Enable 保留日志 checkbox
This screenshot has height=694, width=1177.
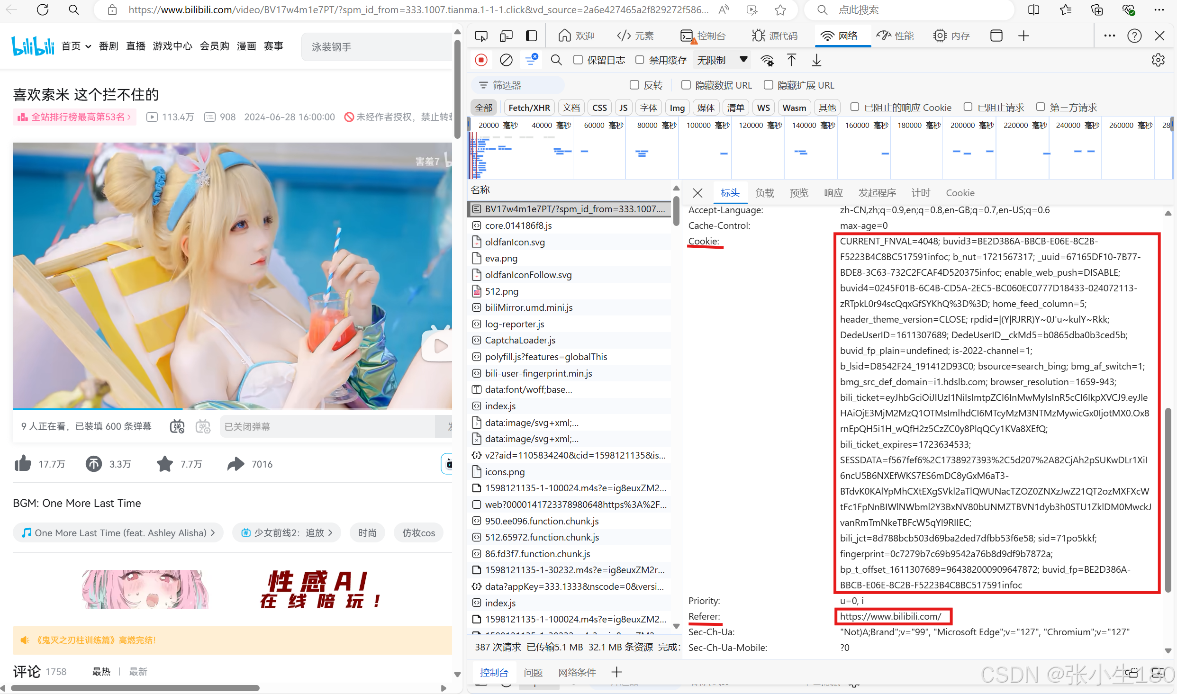578,60
